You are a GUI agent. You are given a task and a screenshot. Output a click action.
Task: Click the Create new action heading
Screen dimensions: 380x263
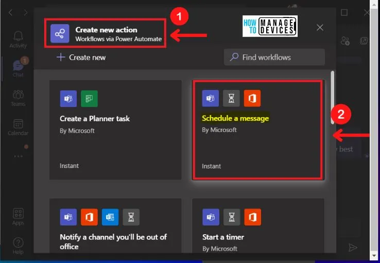click(x=107, y=30)
